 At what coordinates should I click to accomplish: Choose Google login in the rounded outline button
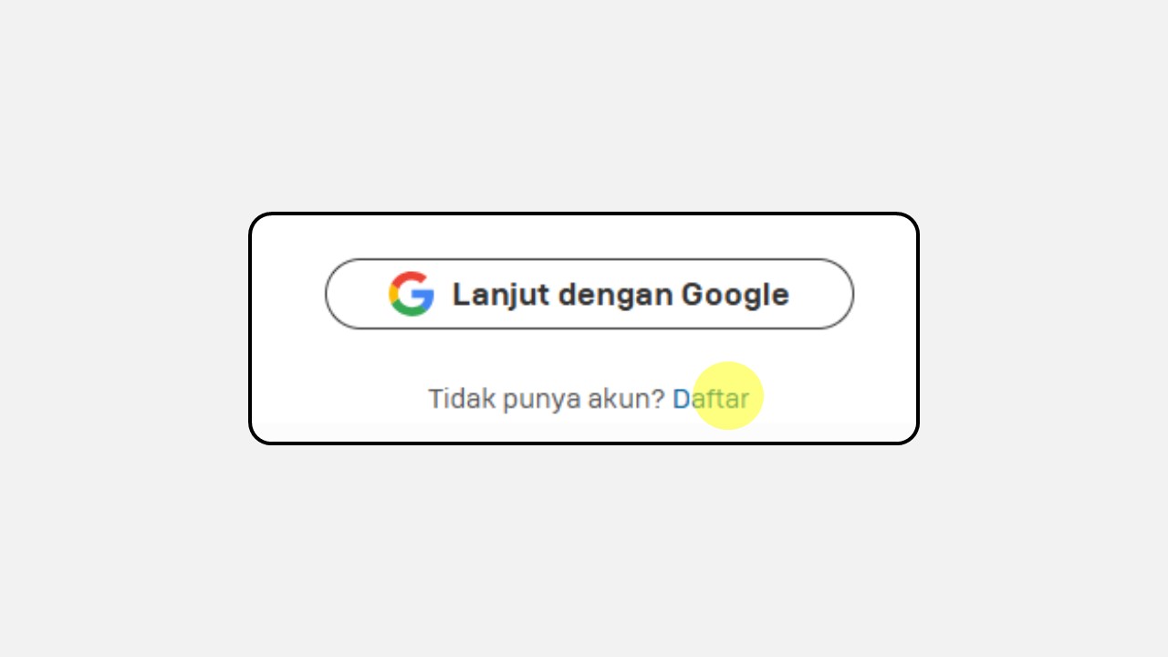589,294
